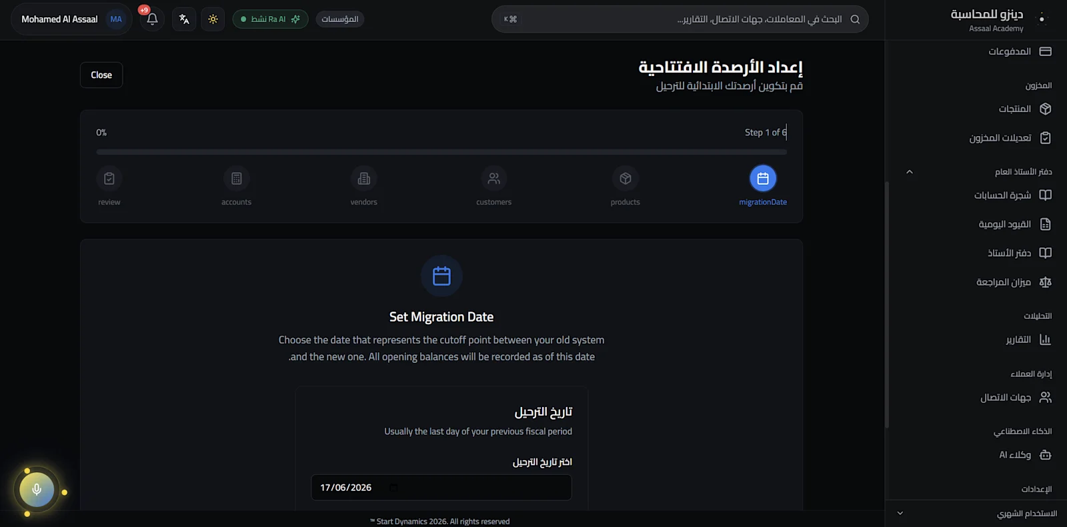Click the large Set Migration Date calendar icon

(x=441, y=276)
